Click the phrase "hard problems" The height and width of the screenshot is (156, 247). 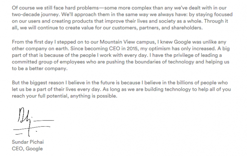pos(80,7)
